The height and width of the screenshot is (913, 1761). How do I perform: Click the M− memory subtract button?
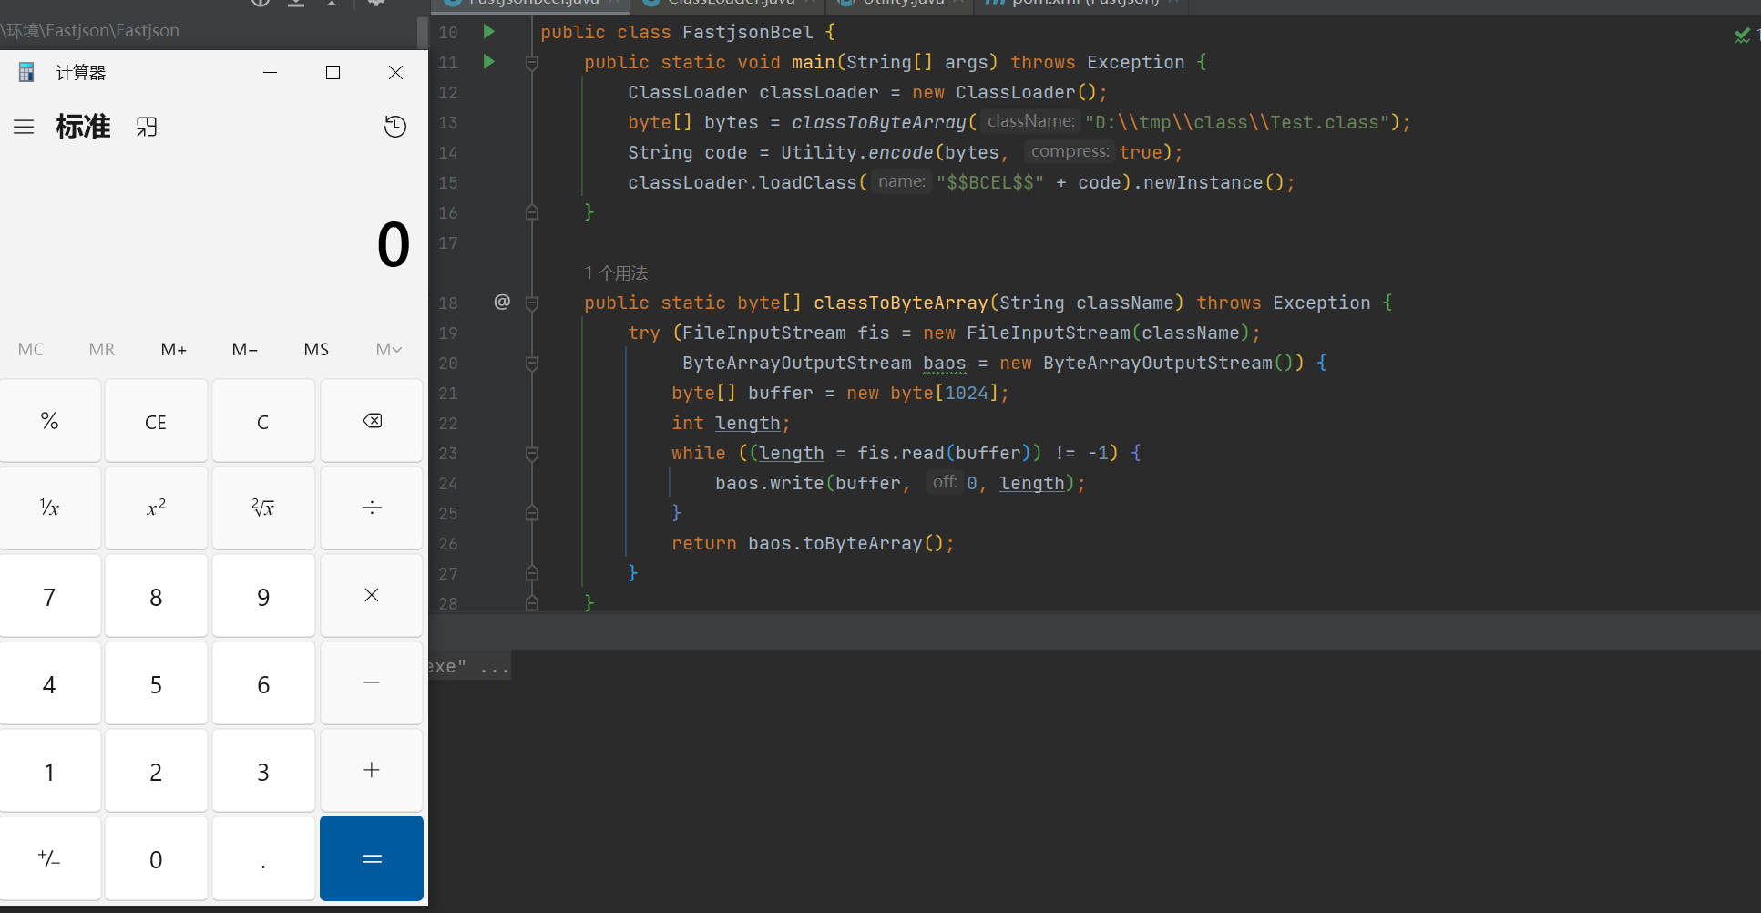click(x=244, y=349)
